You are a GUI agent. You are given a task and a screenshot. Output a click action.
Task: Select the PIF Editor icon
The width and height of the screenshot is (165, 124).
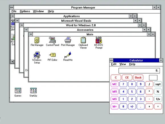pos(52,57)
